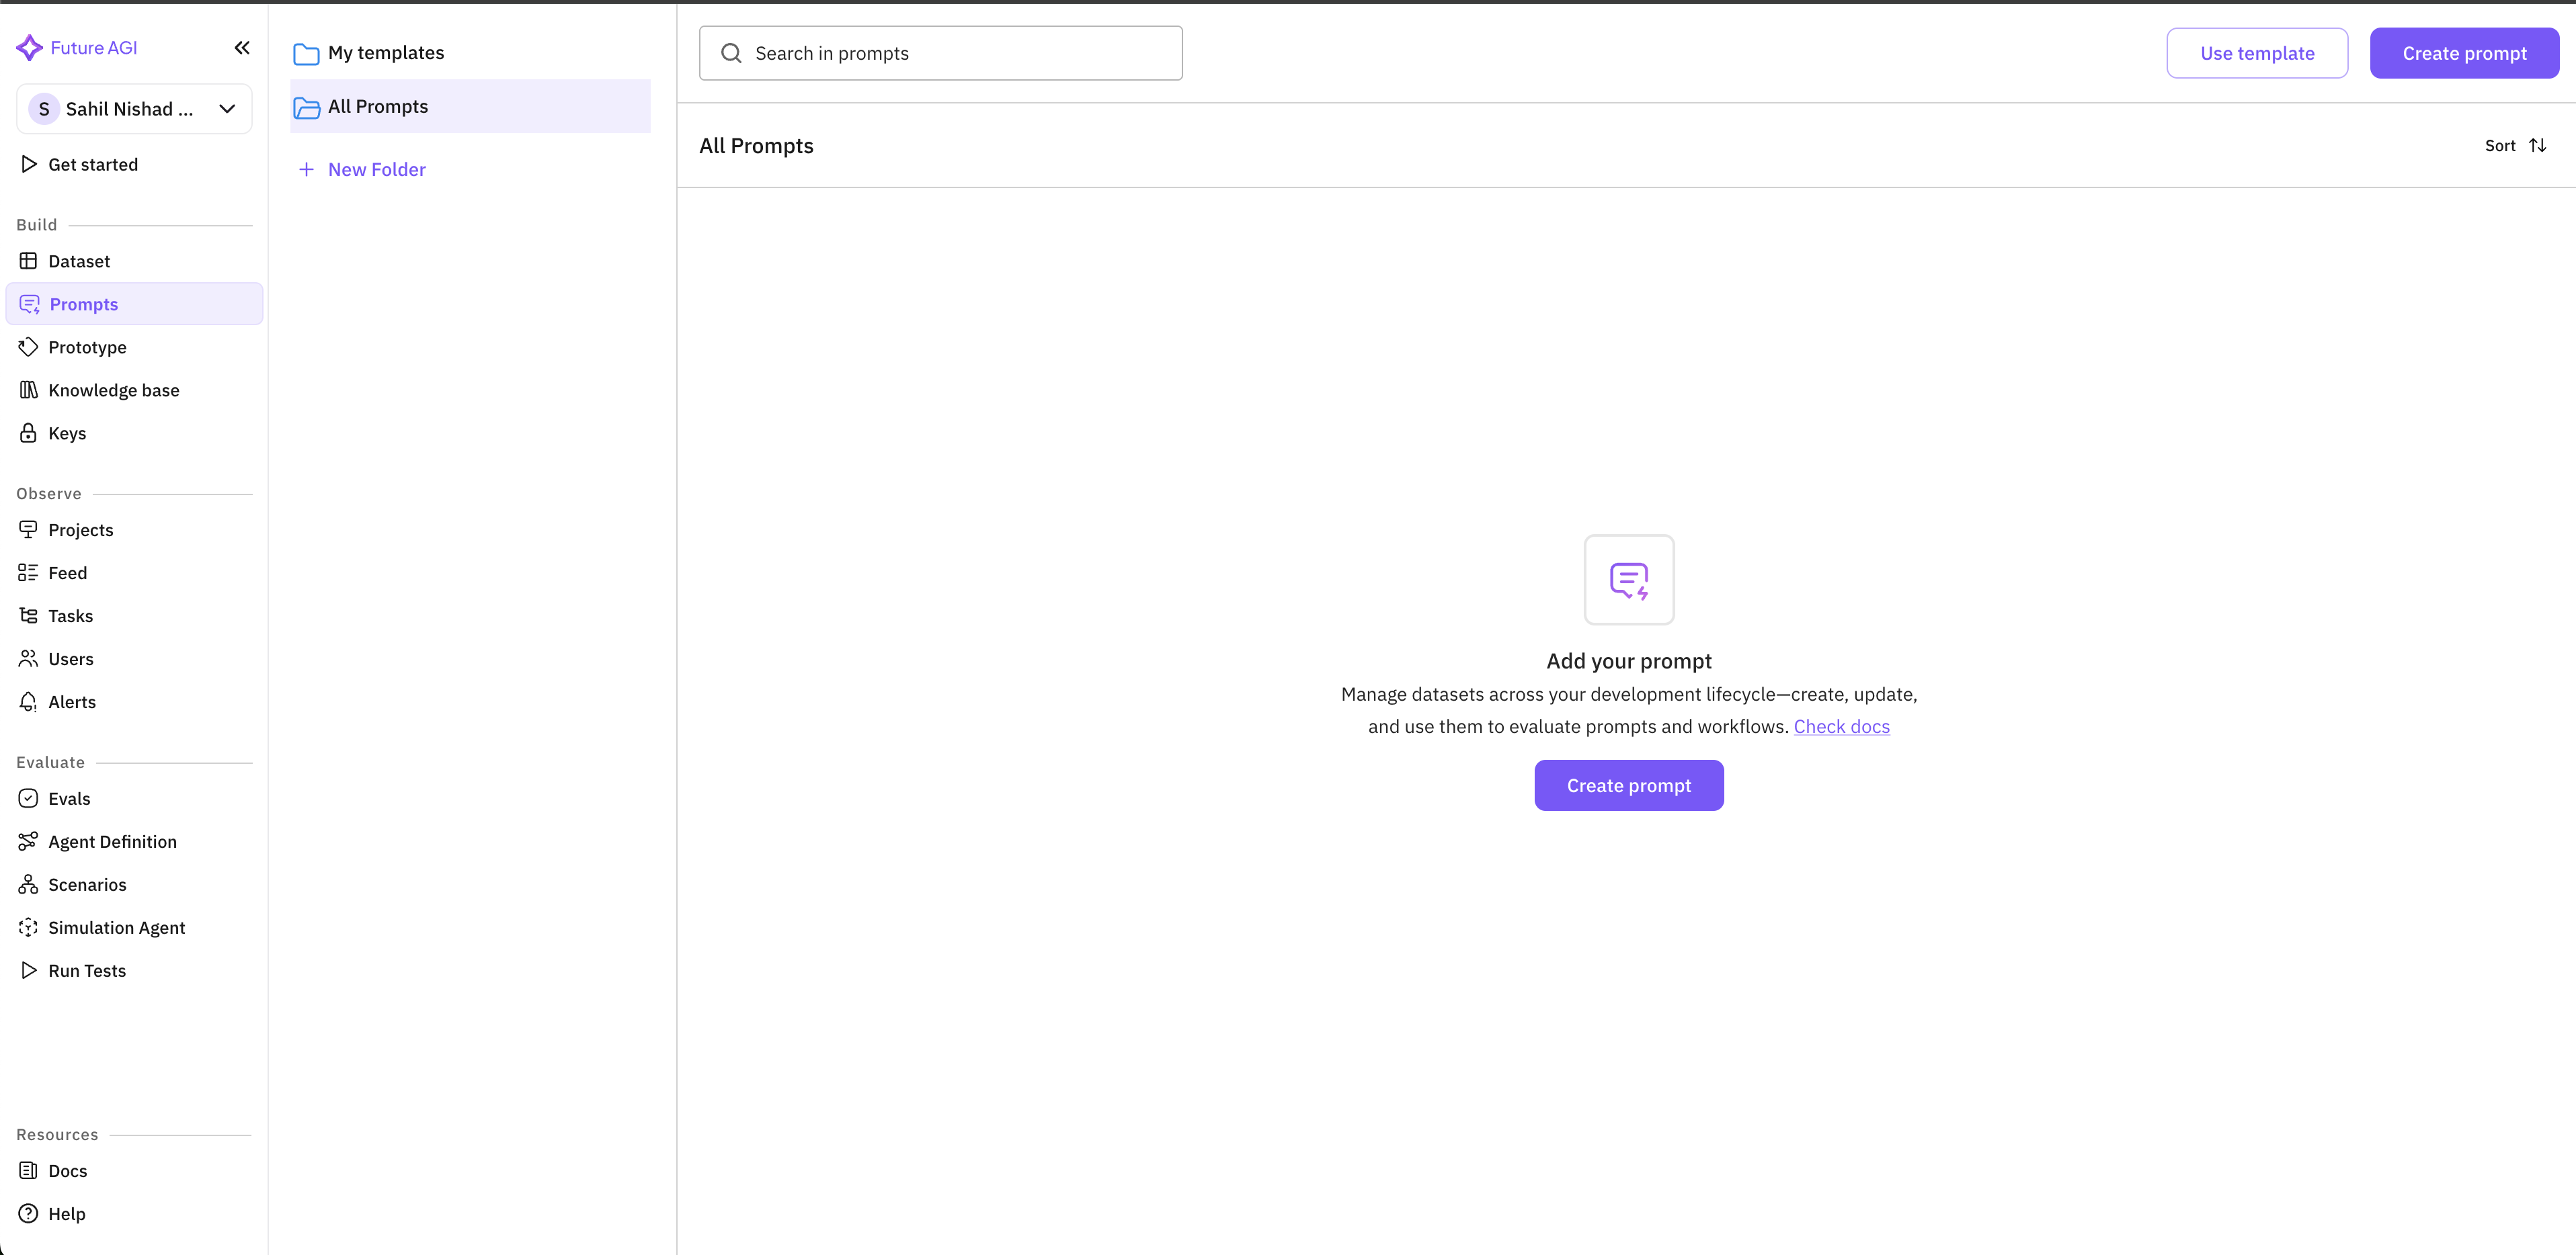Viewport: 2576px width, 1255px height.
Task: Click the search magnifier in prompts search bar
Action: [x=731, y=52]
